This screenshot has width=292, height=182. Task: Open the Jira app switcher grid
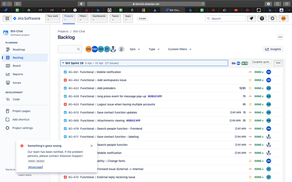pyautogui.click(x=7, y=18)
